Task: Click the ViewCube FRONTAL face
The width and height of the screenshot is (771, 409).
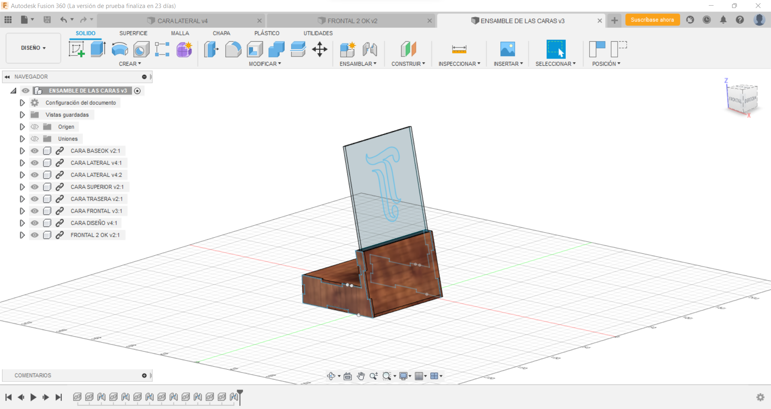Action: [x=735, y=100]
